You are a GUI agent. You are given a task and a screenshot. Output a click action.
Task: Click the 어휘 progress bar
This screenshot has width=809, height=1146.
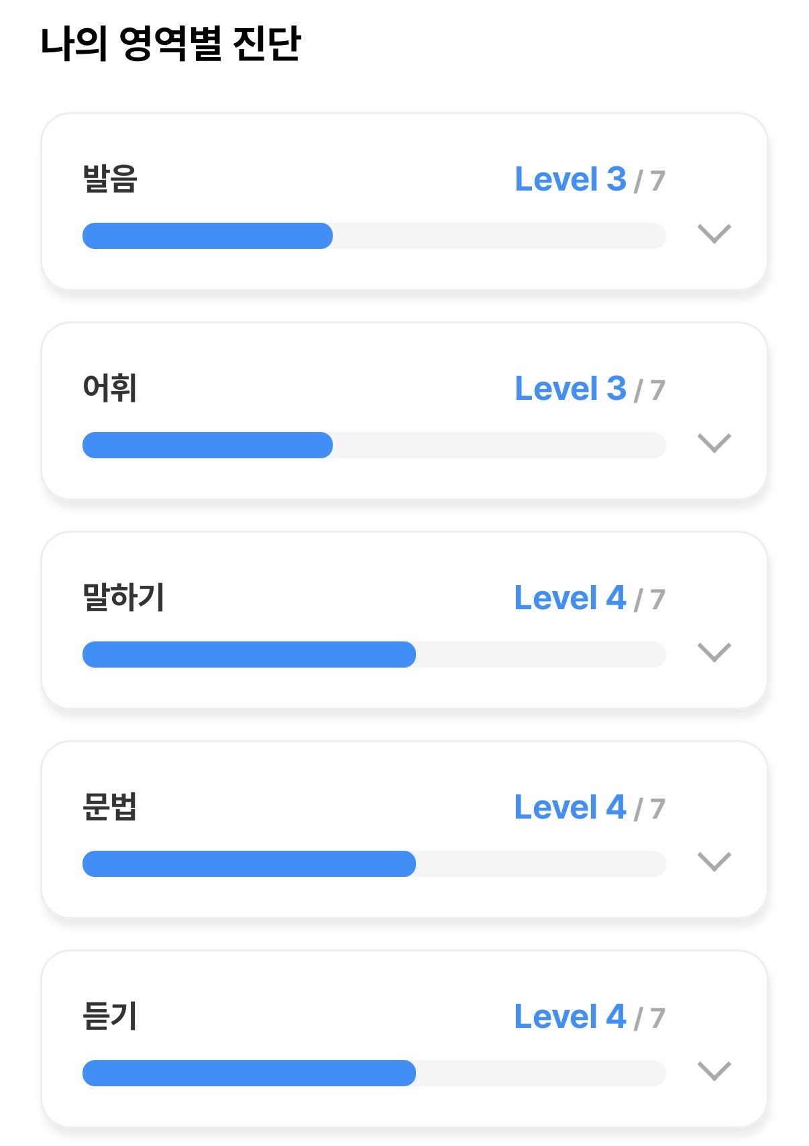[374, 445]
